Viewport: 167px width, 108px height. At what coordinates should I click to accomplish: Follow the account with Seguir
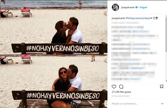(x=144, y=7)
